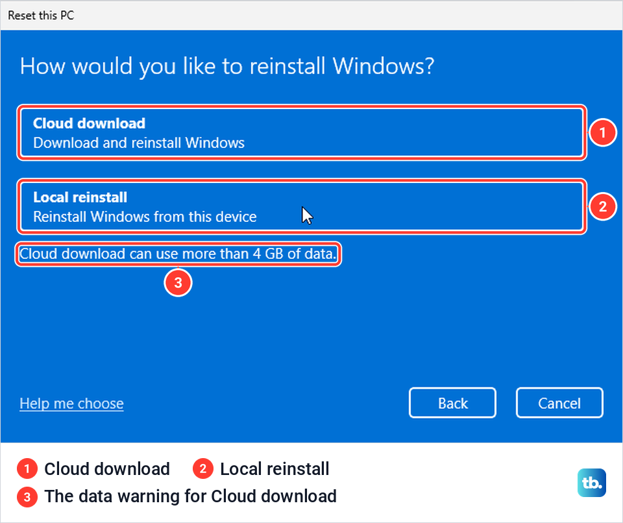623x523 pixels.
Task: Open the Help me choose link
Action: [x=71, y=404]
